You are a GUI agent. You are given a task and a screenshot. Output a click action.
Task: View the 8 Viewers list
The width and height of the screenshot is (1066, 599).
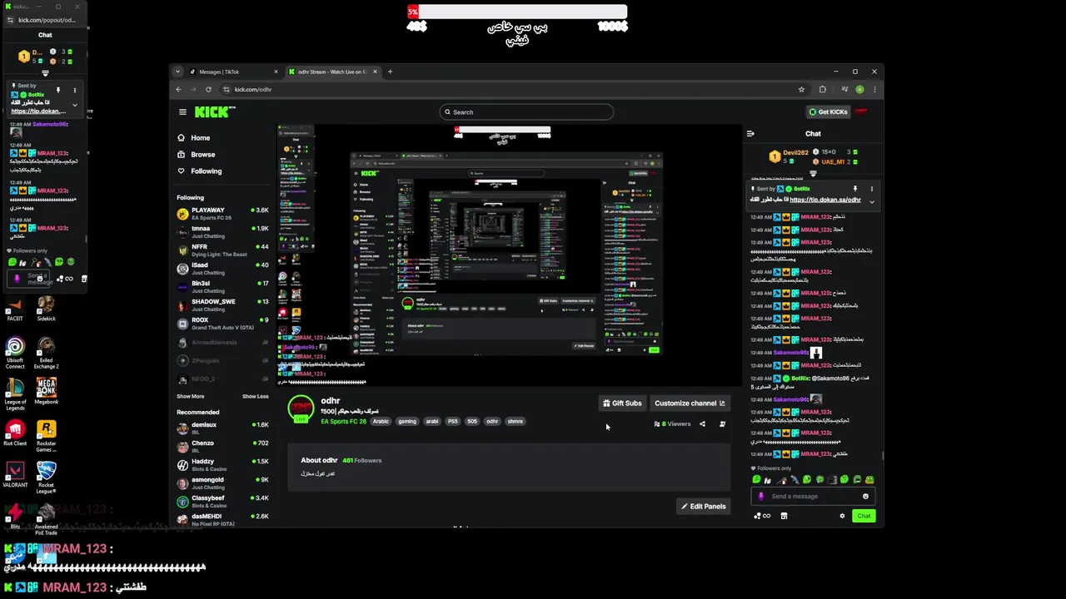coord(673,424)
